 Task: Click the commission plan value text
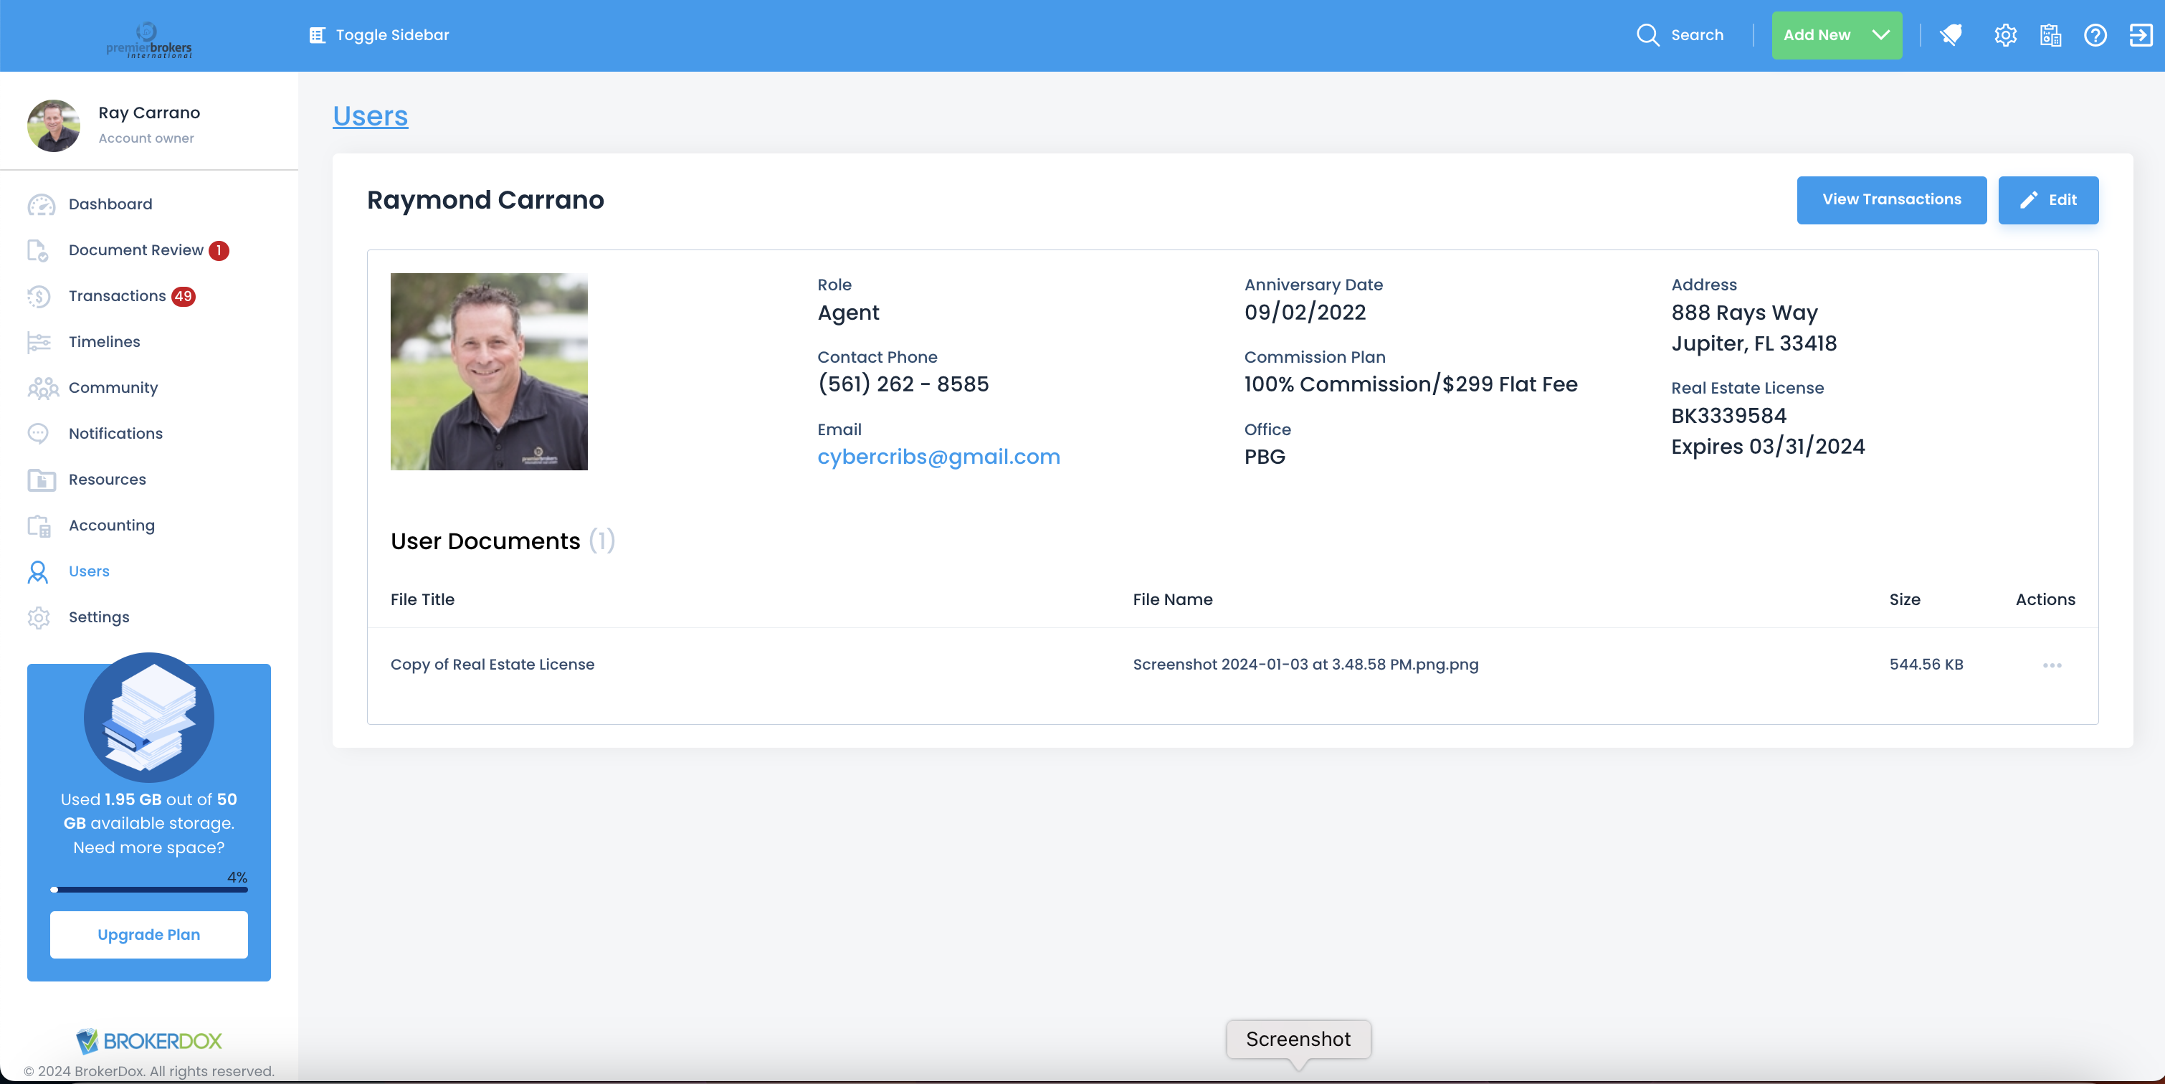point(1411,384)
